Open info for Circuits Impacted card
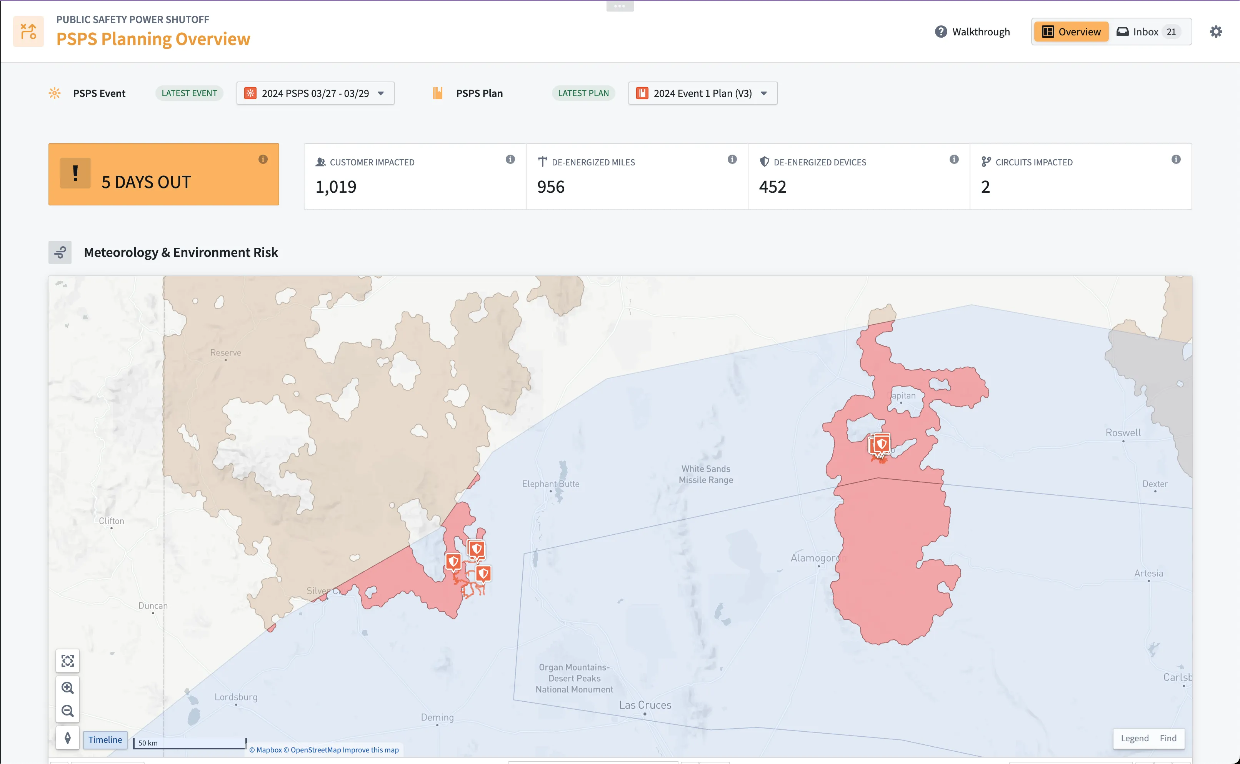 coord(1176,160)
